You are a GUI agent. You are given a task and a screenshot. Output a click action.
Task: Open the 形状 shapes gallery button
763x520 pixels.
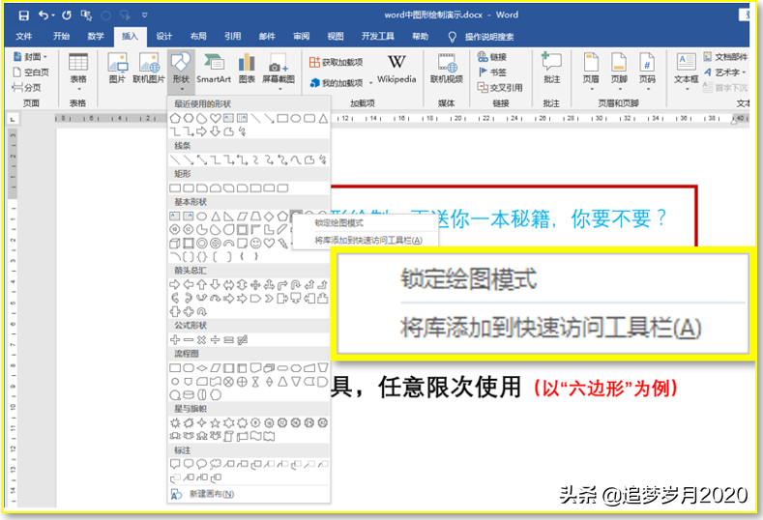(x=181, y=72)
